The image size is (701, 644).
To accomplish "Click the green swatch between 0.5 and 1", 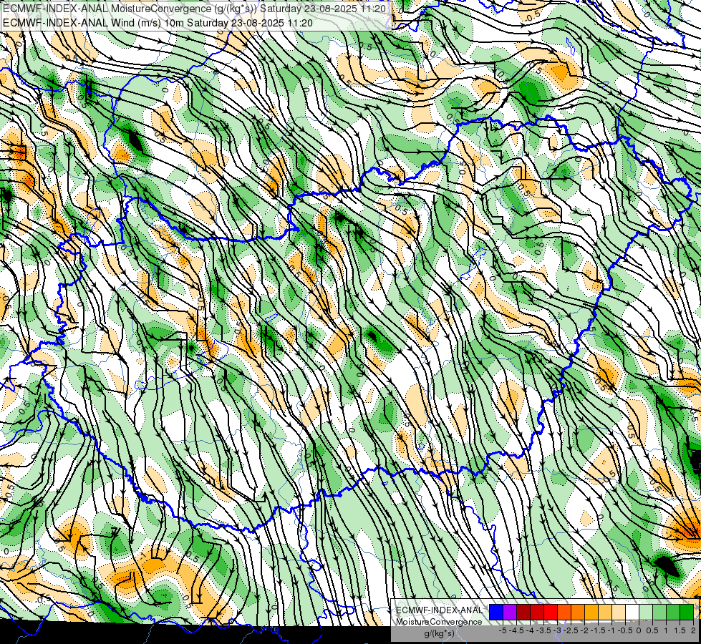I will [659, 612].
